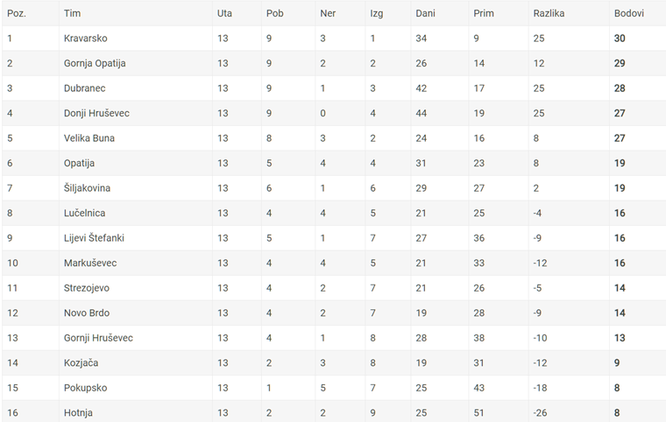Click the Markuševec team name
Image resolution: width=666 pixels, height=422 pixels.
pos(90,263)
